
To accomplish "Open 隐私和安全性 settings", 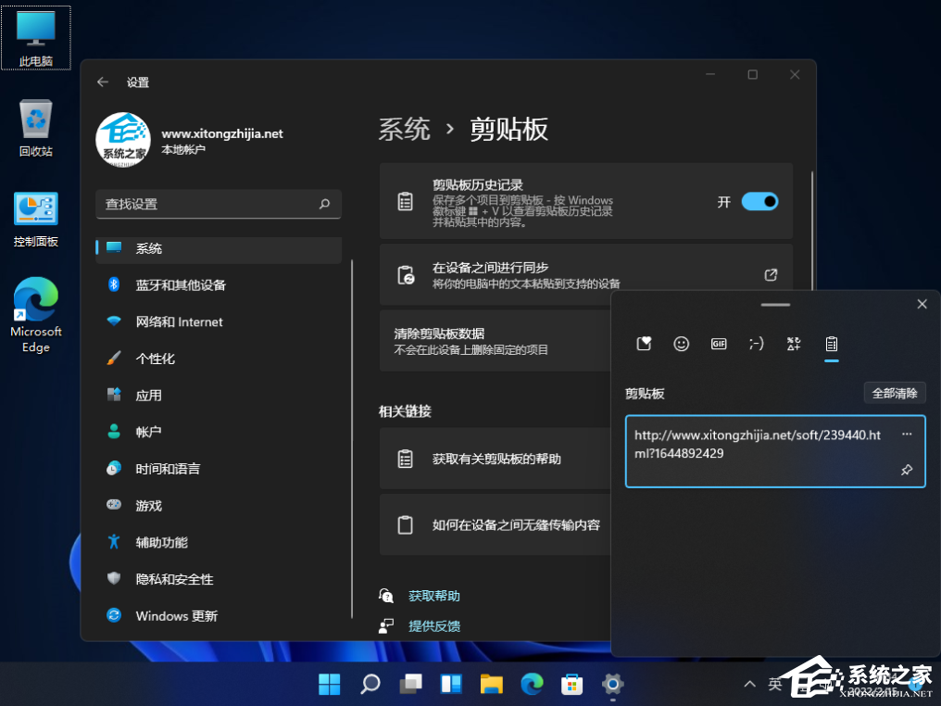I will 219,579.
